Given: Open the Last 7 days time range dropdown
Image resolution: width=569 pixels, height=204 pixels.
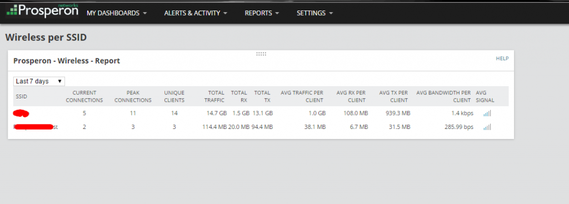Looking at the screenshot, I should pos(39,81).
